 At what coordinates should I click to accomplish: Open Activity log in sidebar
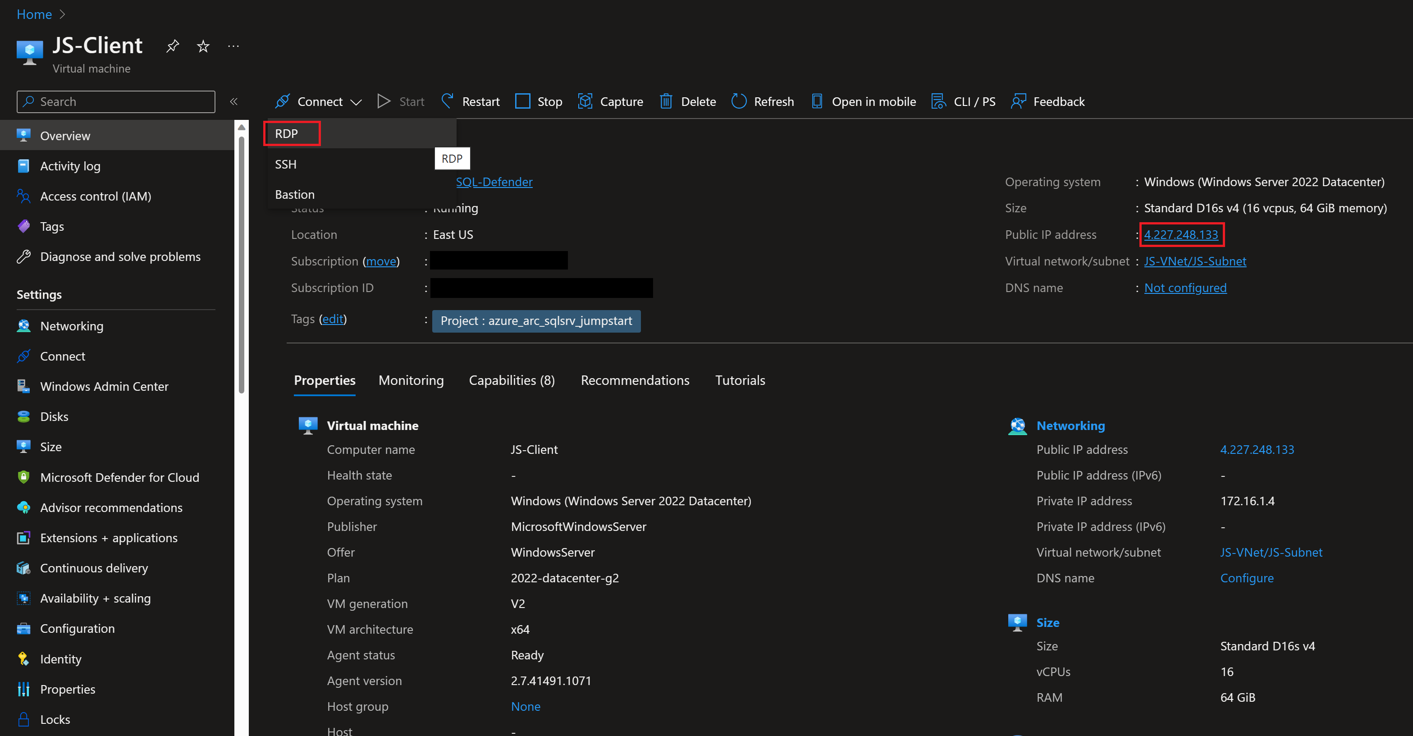117,165
